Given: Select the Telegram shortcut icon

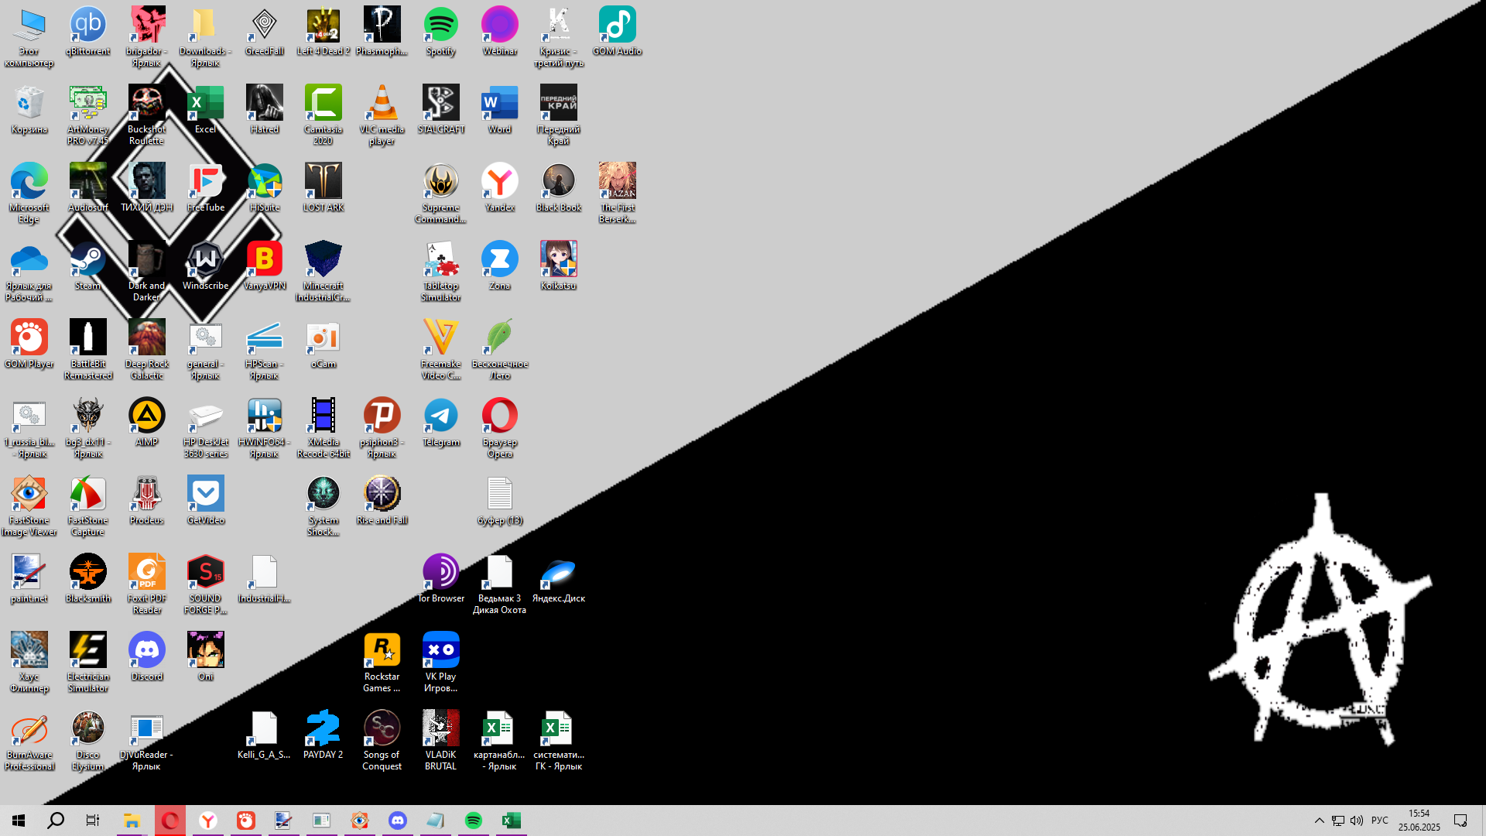Looking at the screenshot, I should coord(440,416).
